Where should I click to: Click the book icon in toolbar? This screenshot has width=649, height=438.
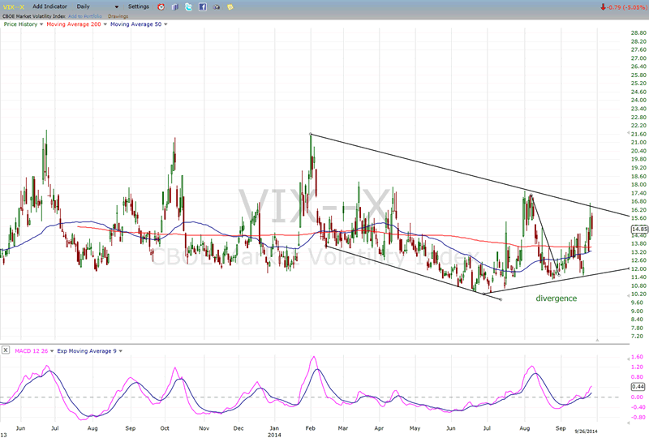tap(174, 6)
